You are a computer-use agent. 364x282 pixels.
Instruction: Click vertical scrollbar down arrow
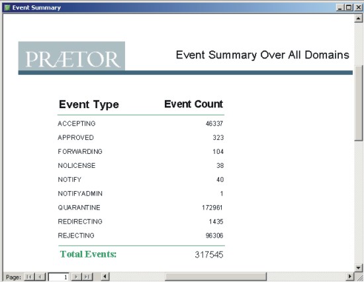(x=359, y=267)
